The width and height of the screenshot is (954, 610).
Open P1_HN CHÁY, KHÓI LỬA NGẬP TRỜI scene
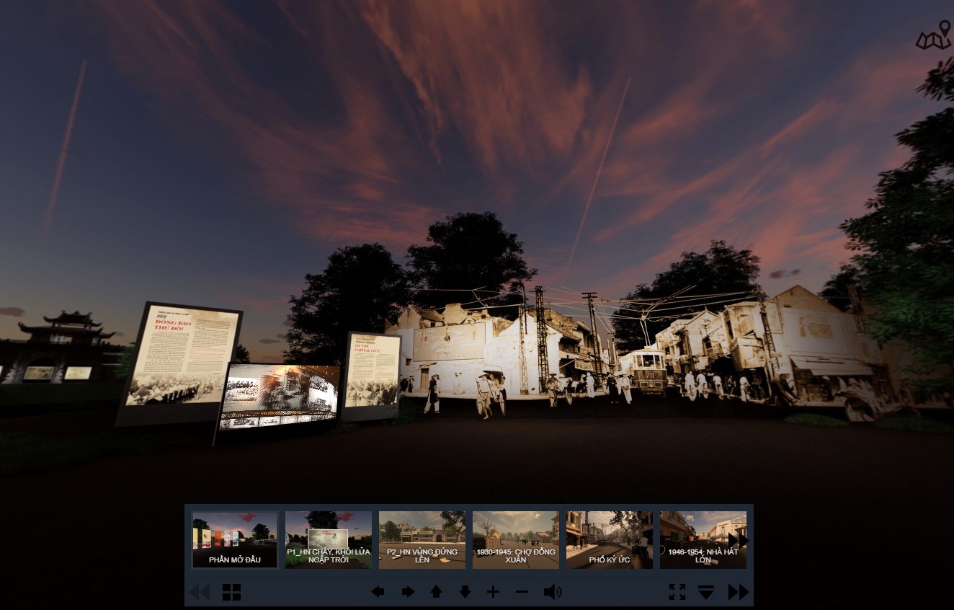pyautogui.click(x=329, y=540)
